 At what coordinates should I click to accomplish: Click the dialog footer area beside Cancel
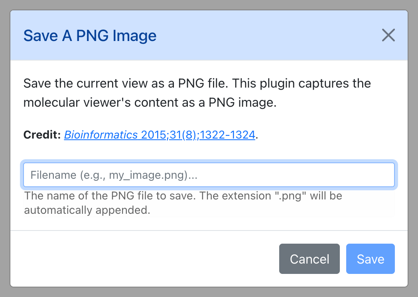coord(144,259)
